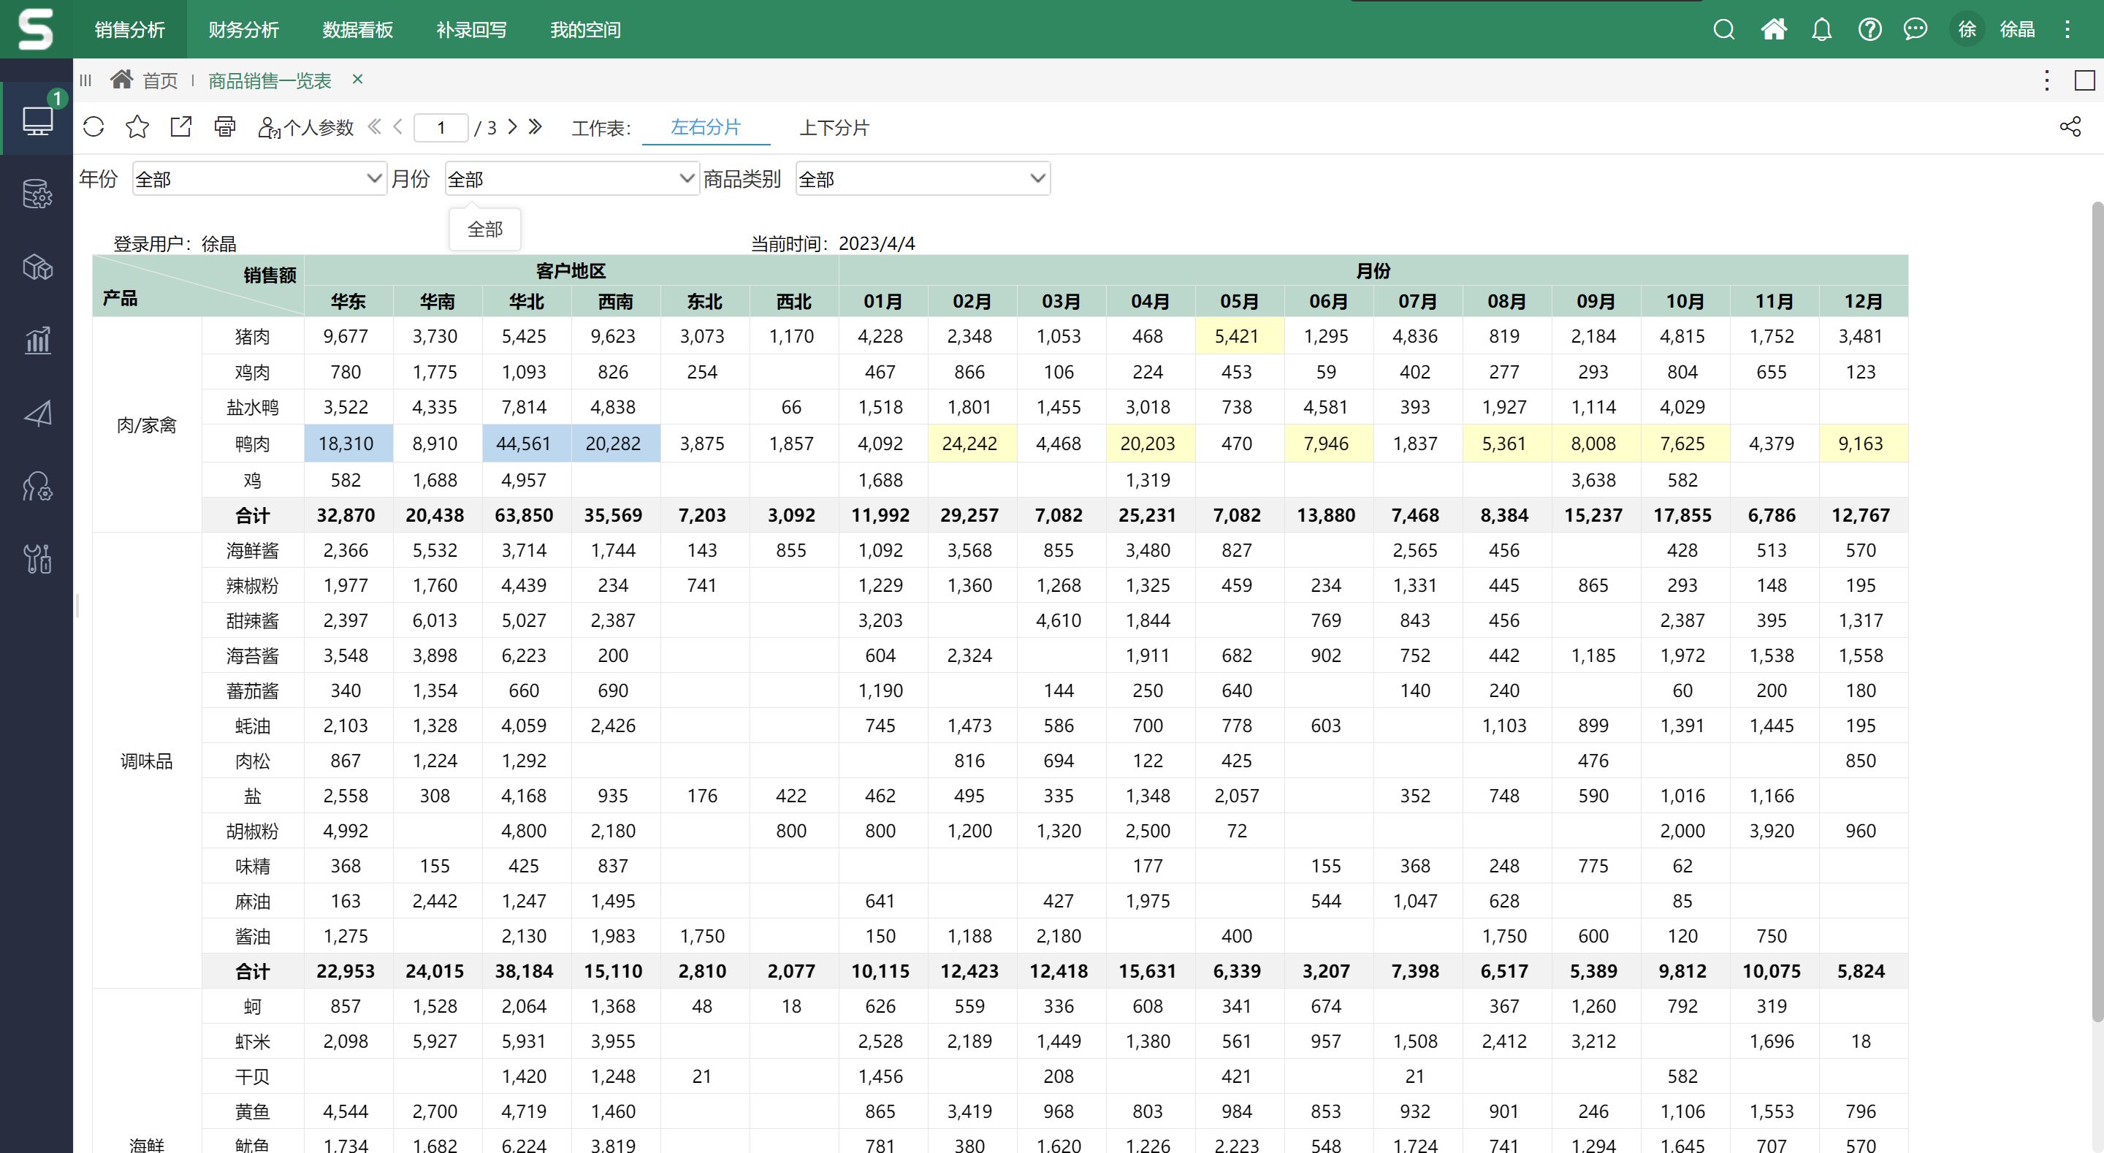Image resolution: width=2104 pixels, height=1153 pixels.
Task: Open the chat message icon
Action: coord(1916,30)
